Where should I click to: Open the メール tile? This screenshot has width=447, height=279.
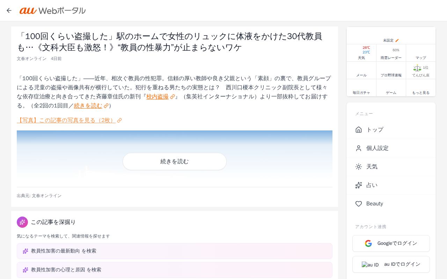coord(361,70)
